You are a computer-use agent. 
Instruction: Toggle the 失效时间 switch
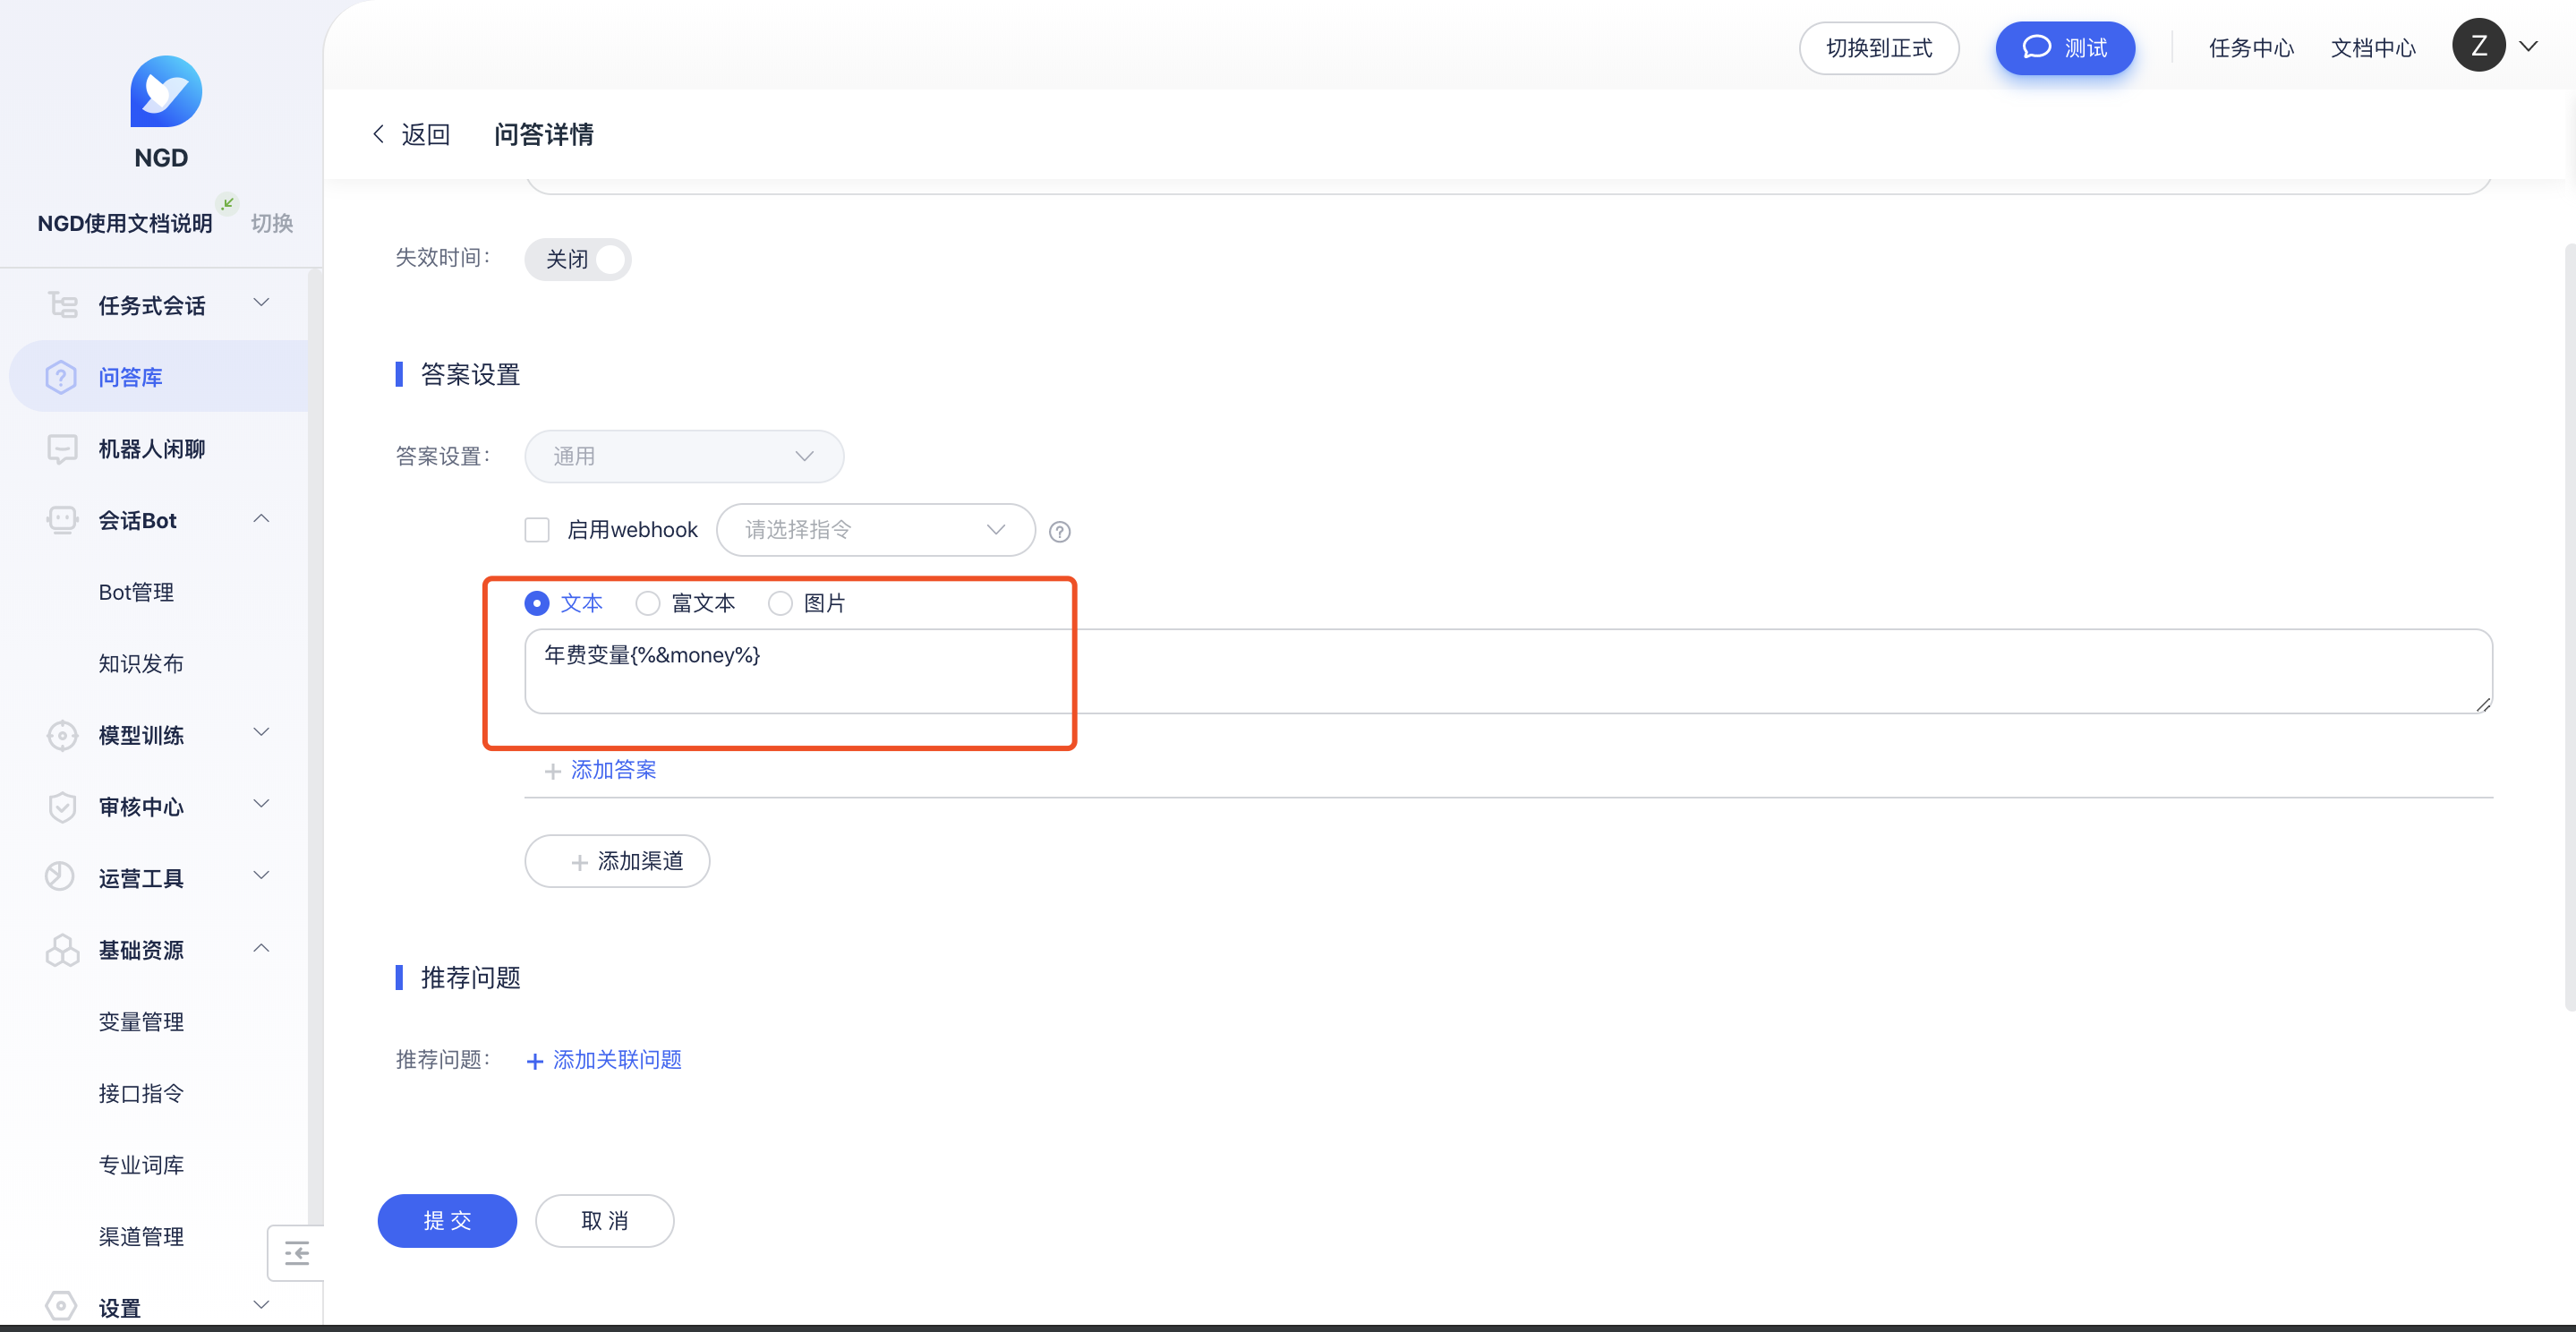(x=577, y=259)
